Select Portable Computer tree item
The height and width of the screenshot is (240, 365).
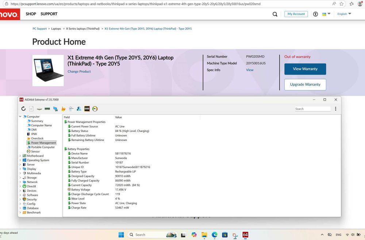pyautogui.click(x=43, y=147)
